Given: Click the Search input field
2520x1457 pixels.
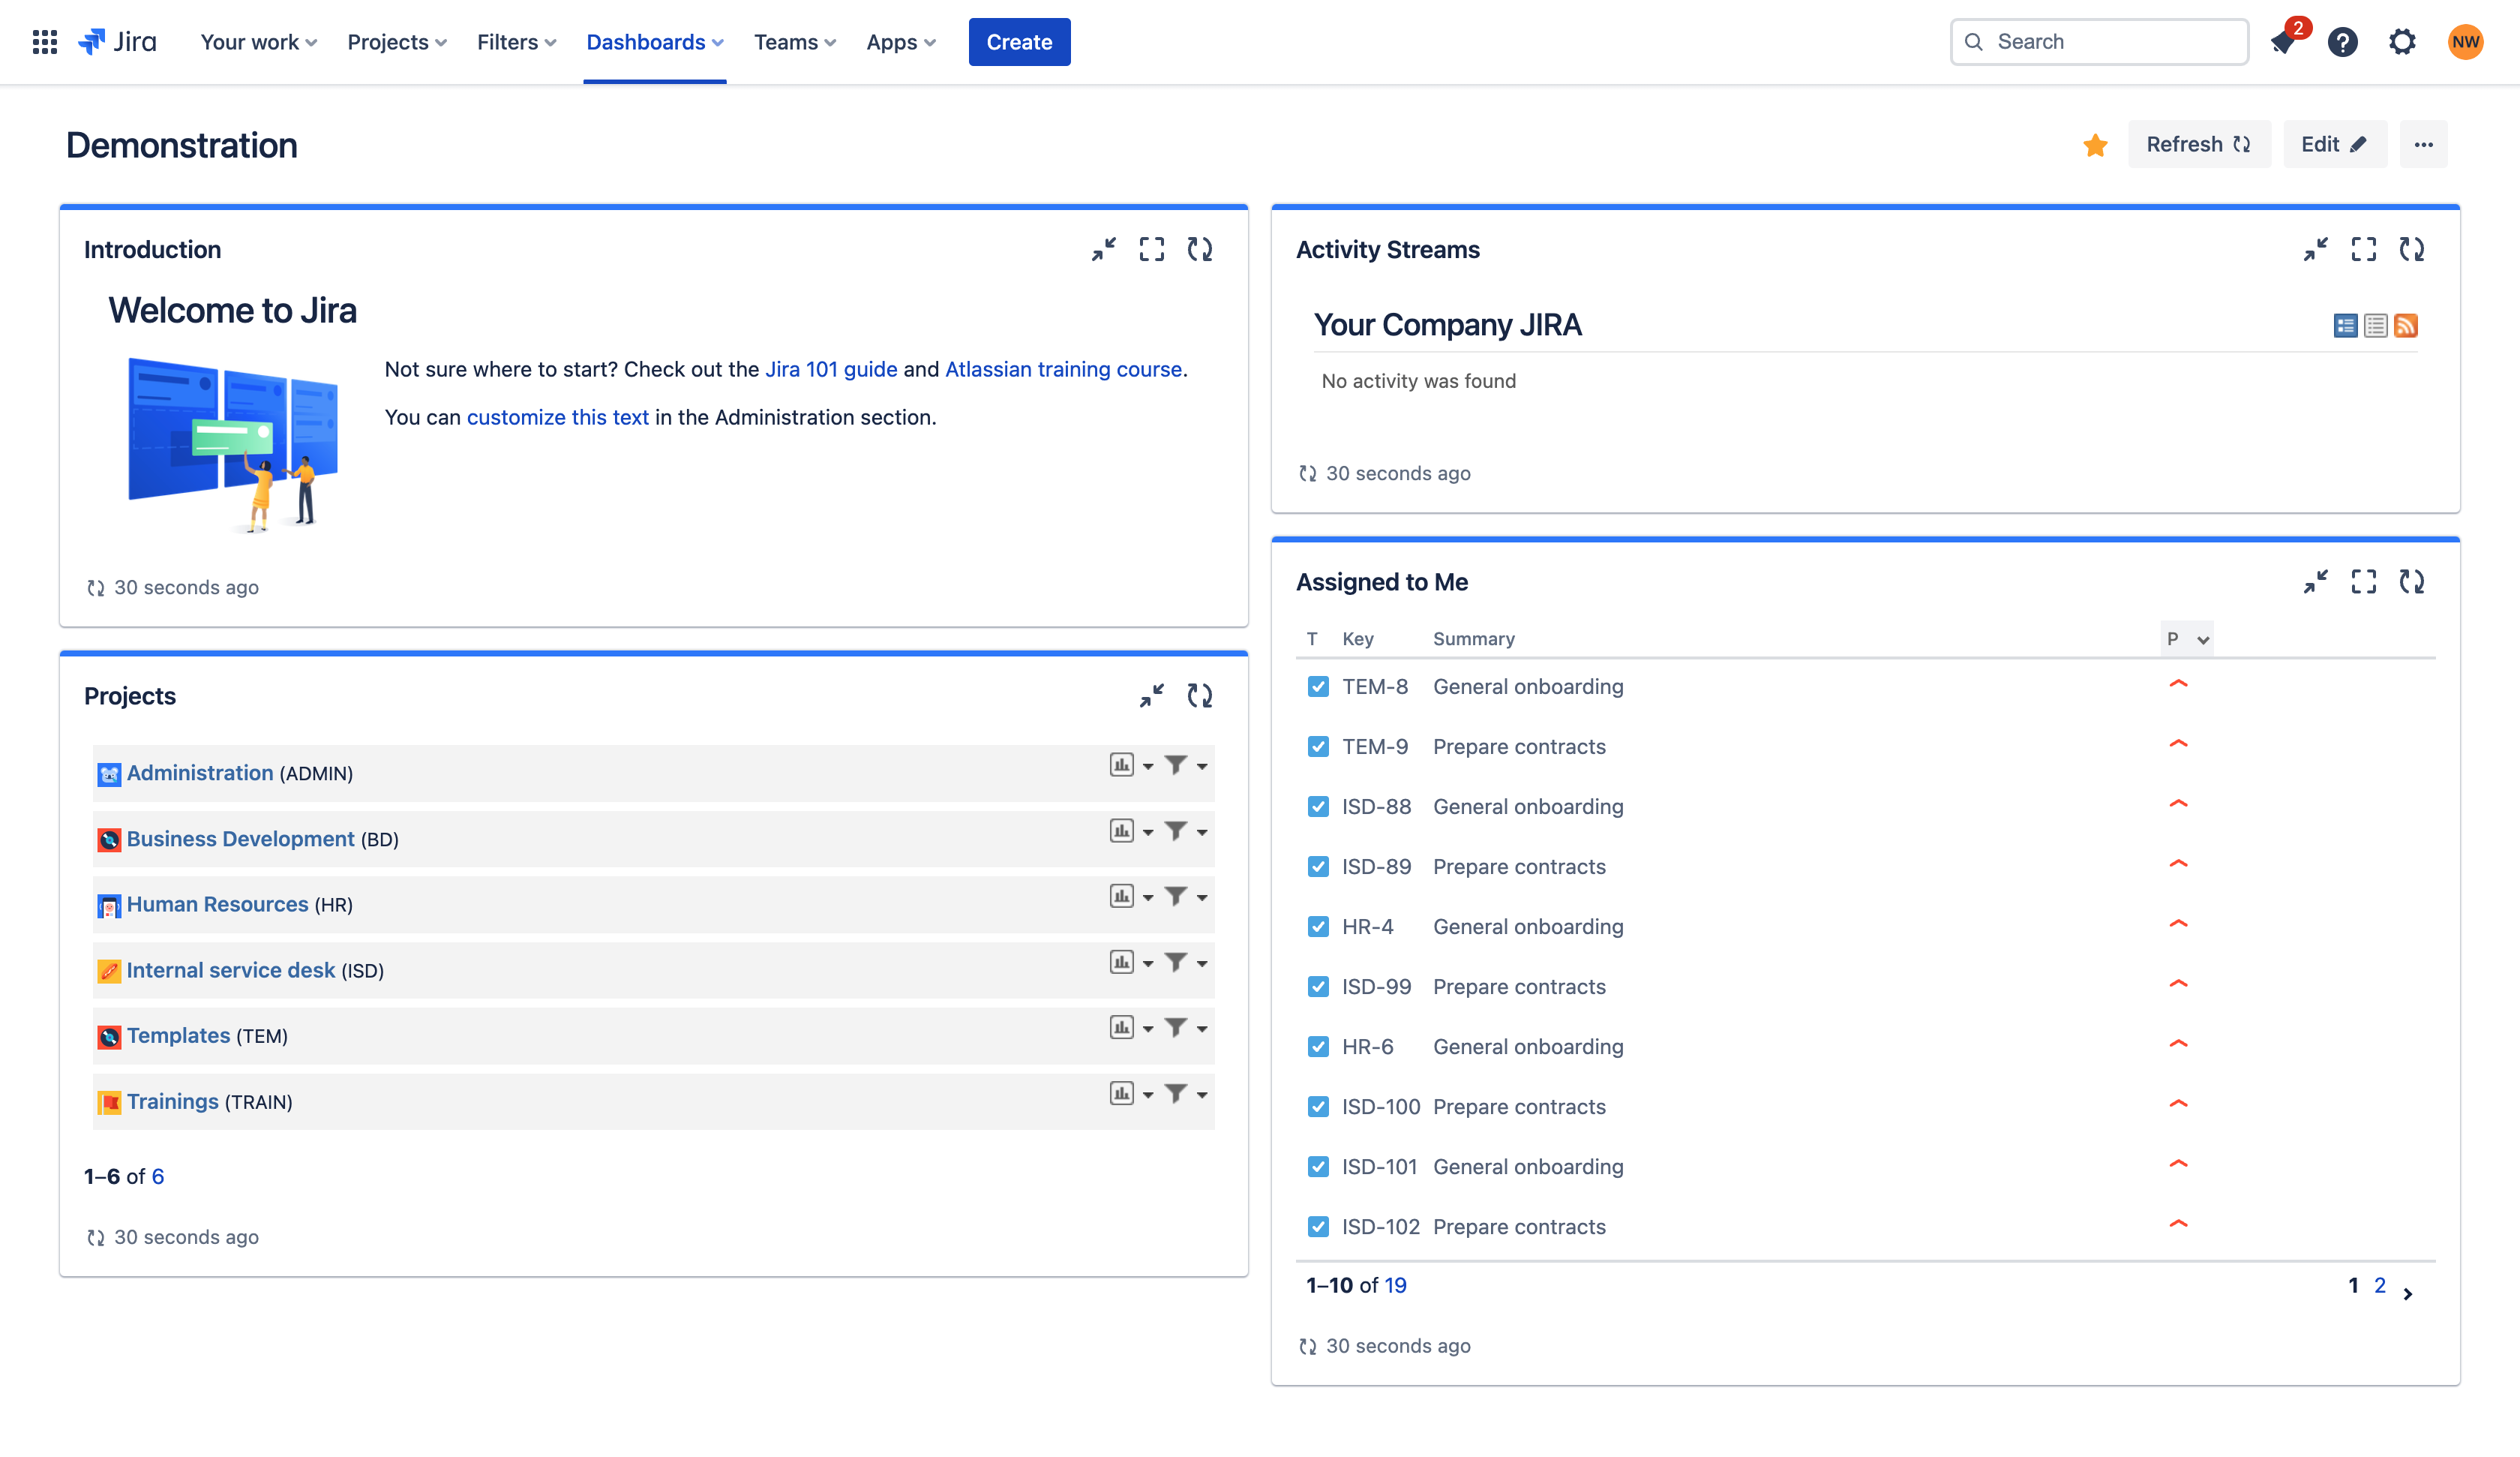Looking at the screenshot, I should point(2099,42).
